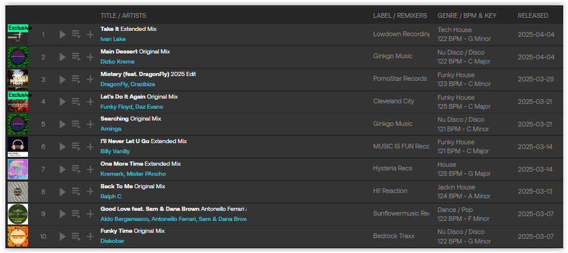Open the Jackin House genre link

click(x=456, y=187)
